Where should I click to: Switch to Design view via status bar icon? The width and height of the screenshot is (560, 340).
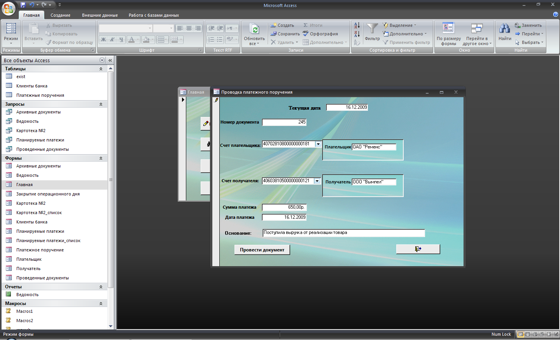555,334
